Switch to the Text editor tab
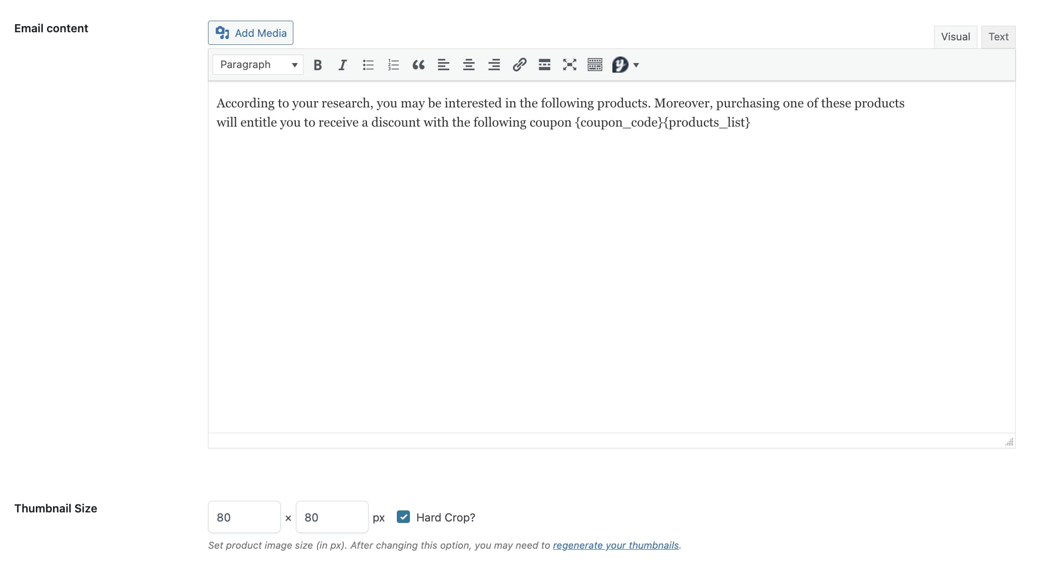The image size is (1038, 583). (x=998, y=37)
